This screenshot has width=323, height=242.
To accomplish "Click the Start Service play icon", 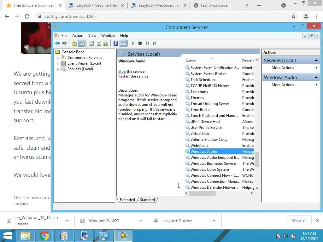I will [x=133, y=43].
